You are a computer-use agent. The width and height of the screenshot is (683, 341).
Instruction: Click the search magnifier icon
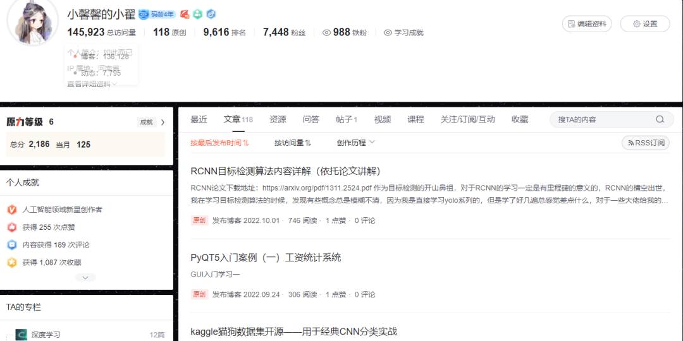tap(660, 119)
